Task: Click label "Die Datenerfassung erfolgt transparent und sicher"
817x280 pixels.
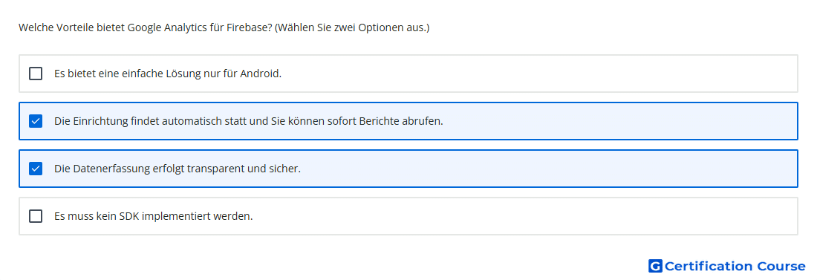Action: 178,169
